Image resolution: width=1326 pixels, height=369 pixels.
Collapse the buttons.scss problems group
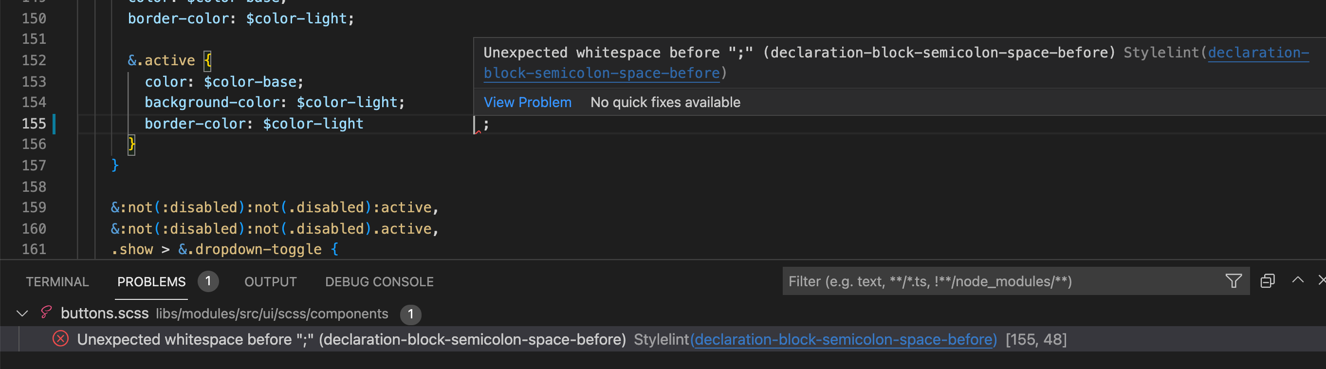[22, 313]
